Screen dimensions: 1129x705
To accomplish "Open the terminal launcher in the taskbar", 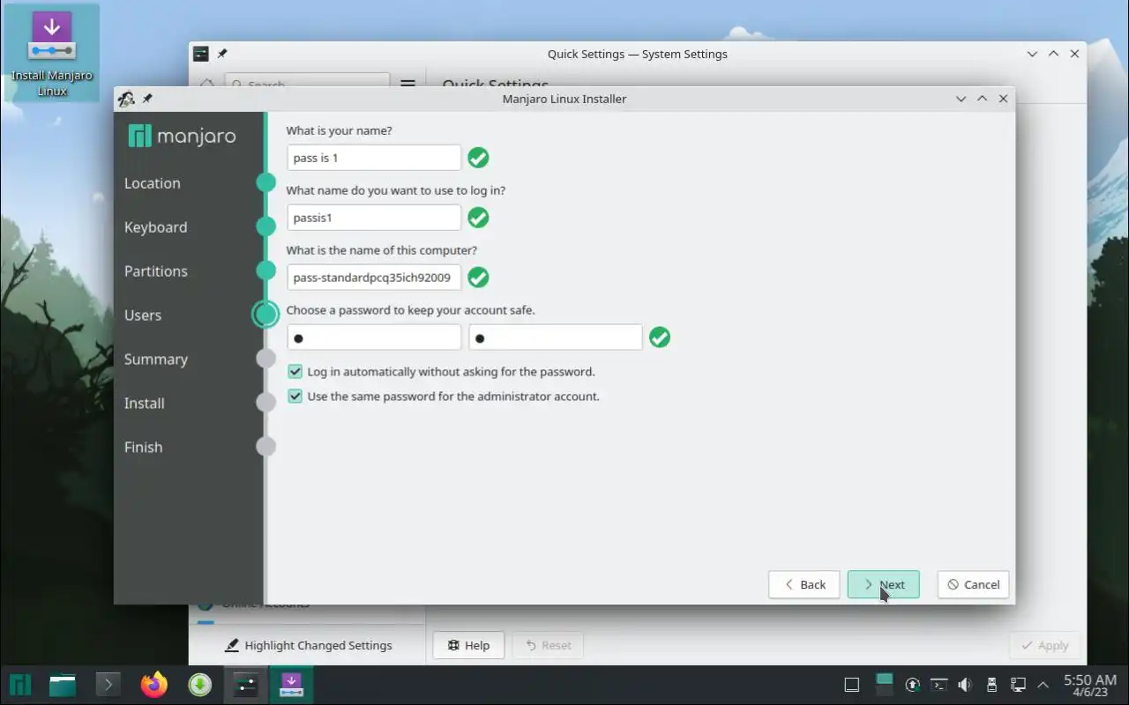I will 108,684.
